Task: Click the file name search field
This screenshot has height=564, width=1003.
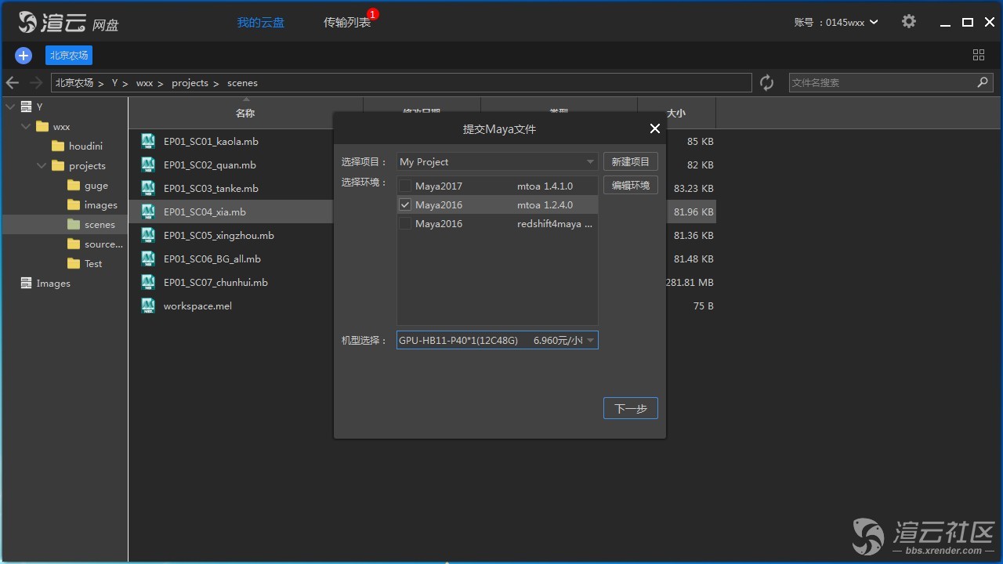Action: tap(881, 83)
